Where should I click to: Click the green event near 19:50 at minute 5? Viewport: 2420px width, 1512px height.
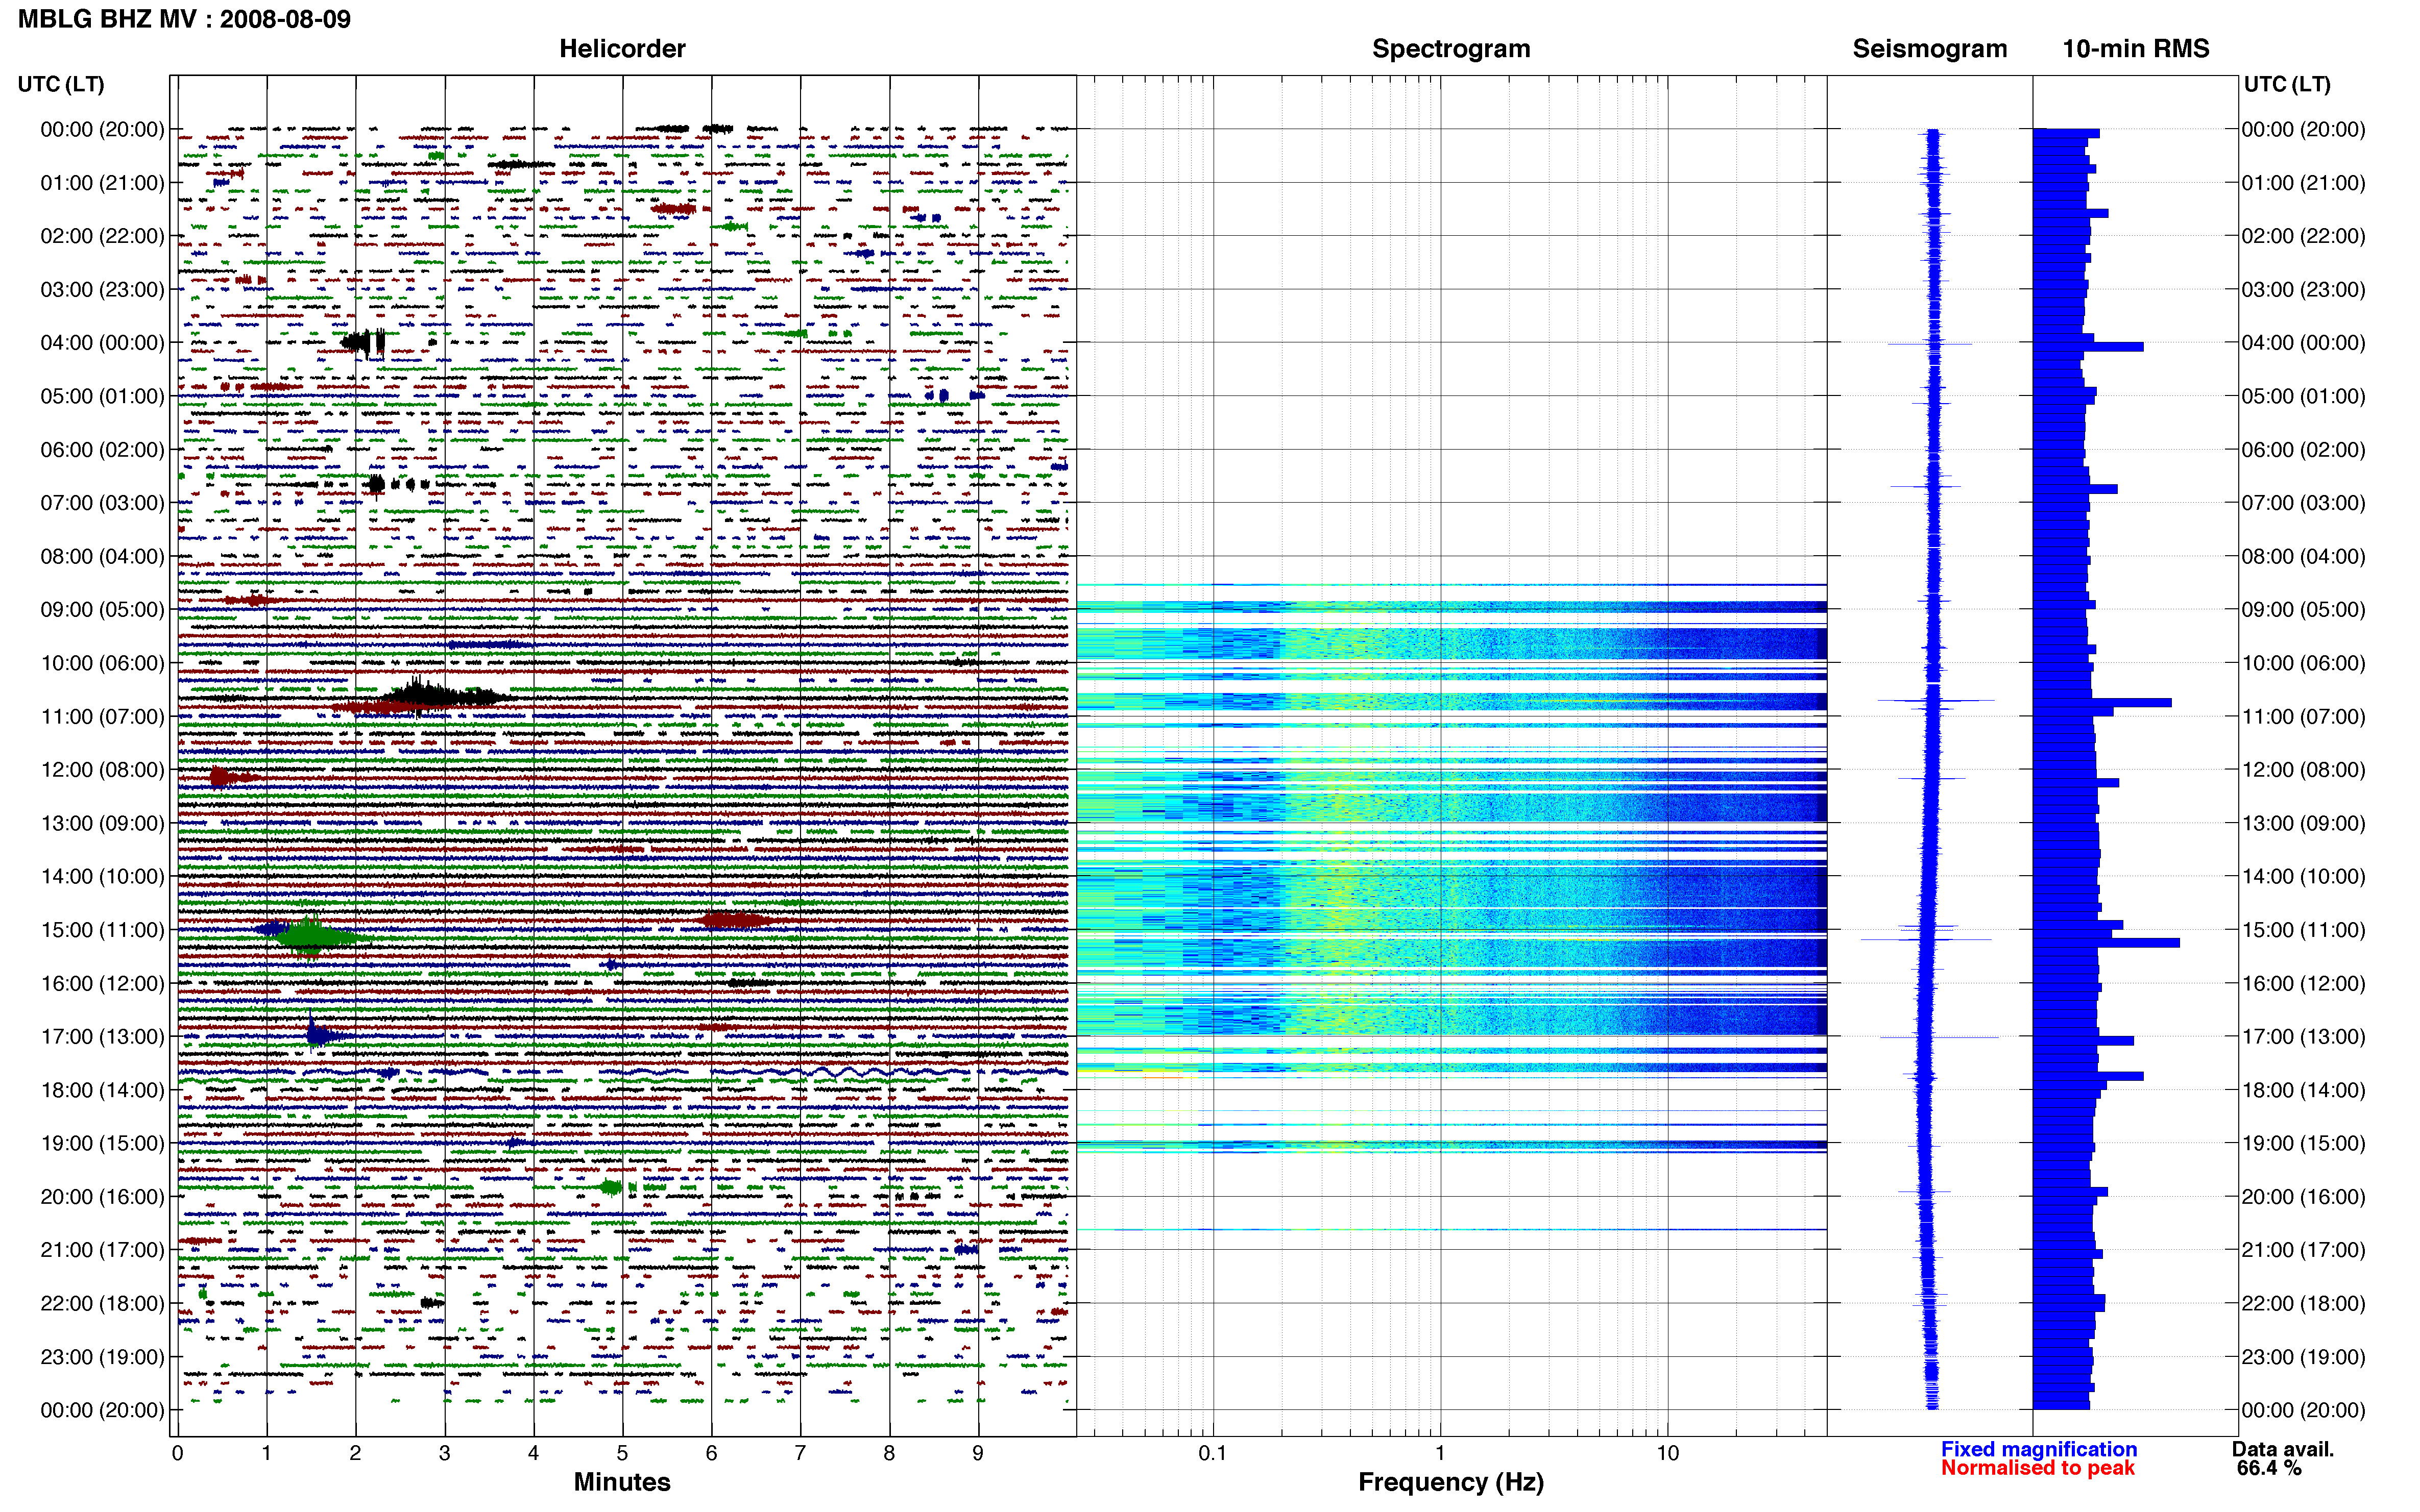tap(610, 1187)
